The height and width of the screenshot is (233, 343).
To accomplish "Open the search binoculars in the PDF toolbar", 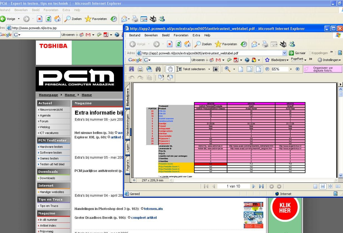I will tap(158, 69).
